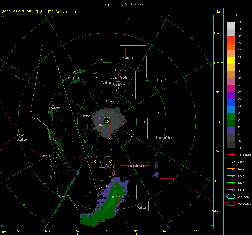
Task: Click the RockyMH label
Action: tap(74, 78)
